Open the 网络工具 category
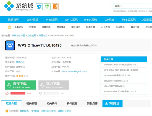152x116 pixels. [91, 27]
